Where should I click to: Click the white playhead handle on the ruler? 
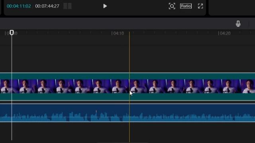(x=12, y=33)
